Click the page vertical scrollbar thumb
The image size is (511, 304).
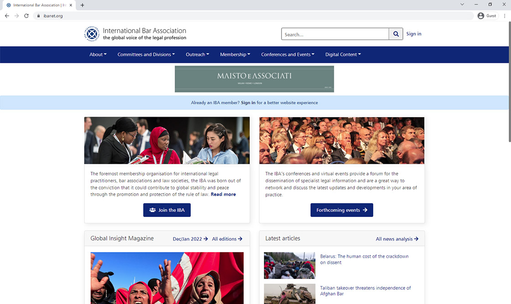[509, 82]
